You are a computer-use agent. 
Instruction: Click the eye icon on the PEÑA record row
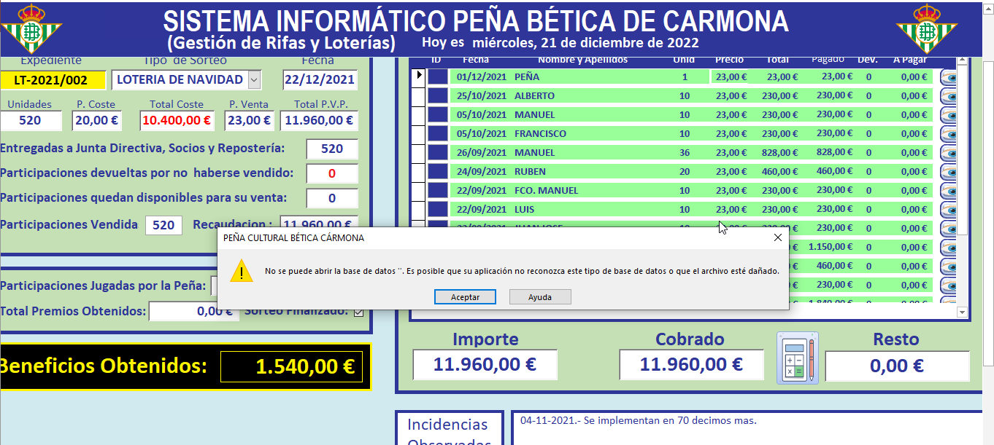click(x=949, y=76)
